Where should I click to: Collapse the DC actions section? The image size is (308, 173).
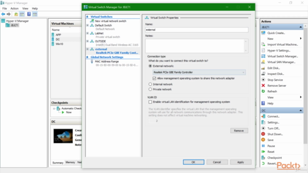pos(300,111)
